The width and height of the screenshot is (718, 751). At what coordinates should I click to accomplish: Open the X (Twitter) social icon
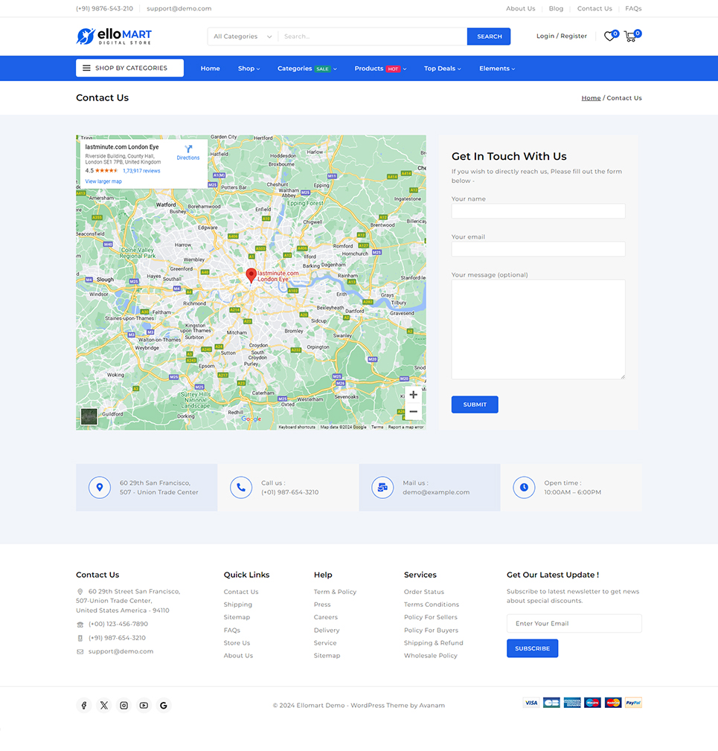(104, 706)
